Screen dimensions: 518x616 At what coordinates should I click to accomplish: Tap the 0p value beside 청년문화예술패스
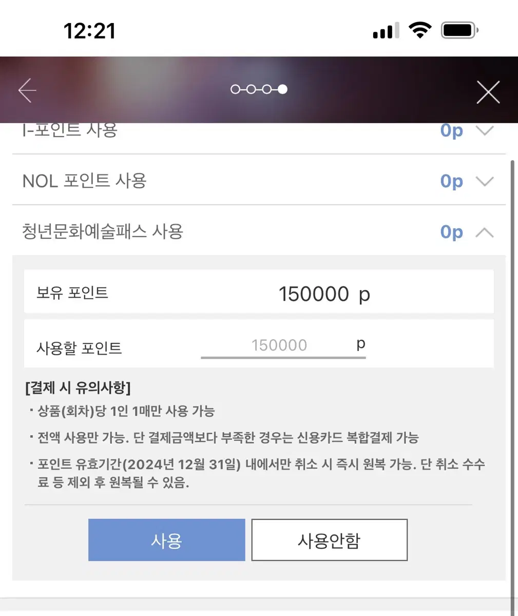pos(452,232)
